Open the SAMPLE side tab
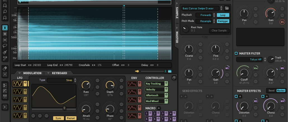Screen dimensions: 288x122 (177, 13)
